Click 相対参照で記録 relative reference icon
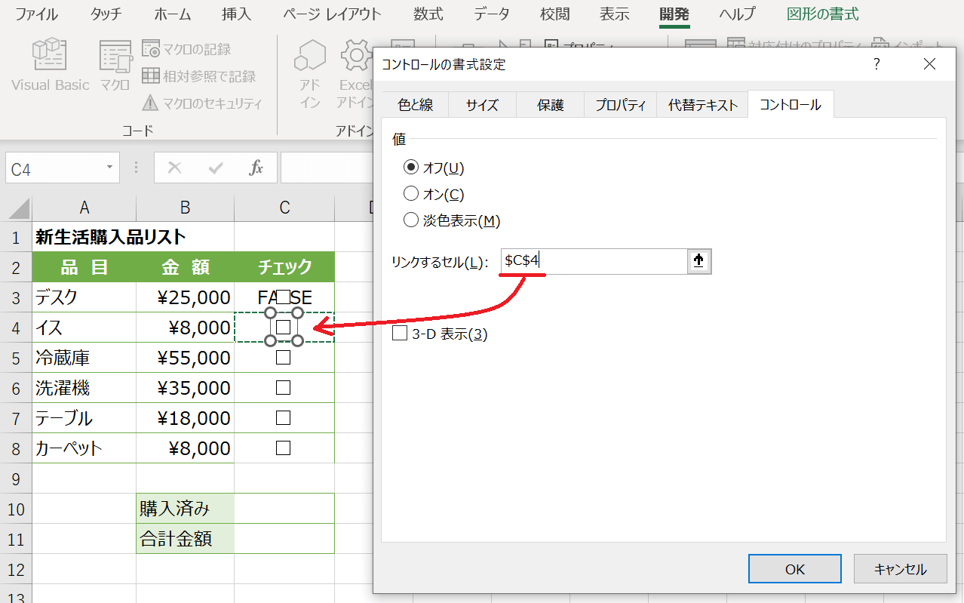 (151, 76)
